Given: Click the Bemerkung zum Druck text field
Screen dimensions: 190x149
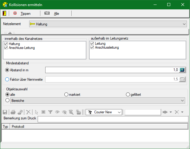Looking at the screenshot, I should tap(112, 119).
